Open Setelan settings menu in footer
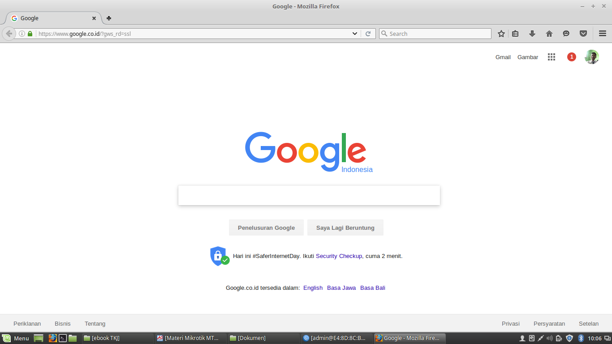Viewport: 612px width, 344px height. [x=589, y=323]
